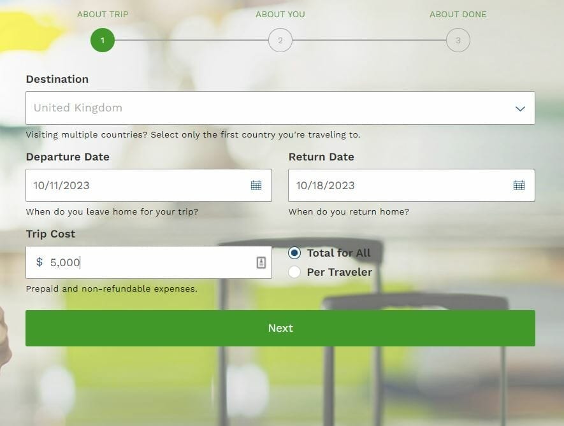This screenshot has width=564, height=426.
Task: Go to the ABOUT TRIP step label
Action: click(103, 14)
